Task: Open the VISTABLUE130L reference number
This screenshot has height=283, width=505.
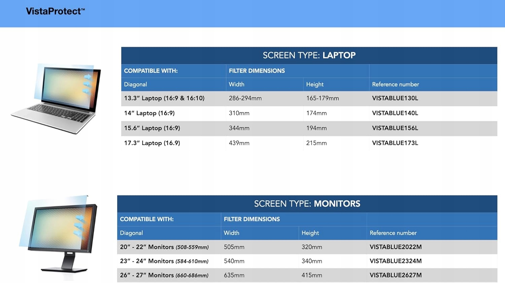Action: coord(395,98)
